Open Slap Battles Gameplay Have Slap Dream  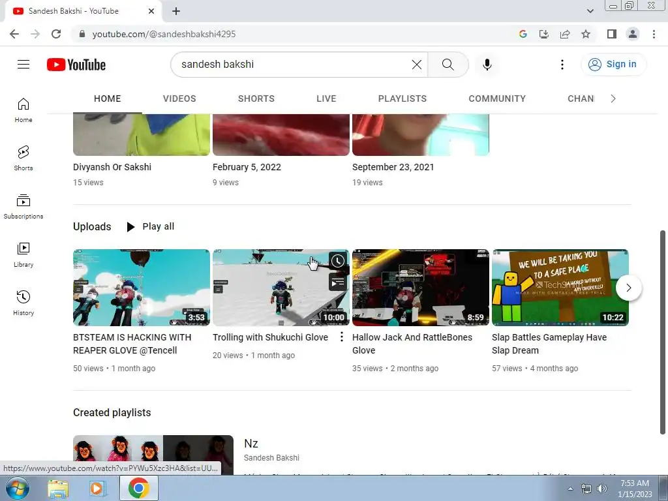(549, 344)
